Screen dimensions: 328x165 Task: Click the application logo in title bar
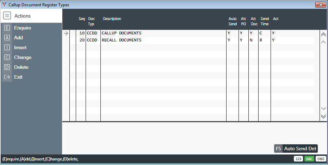[4, 5]
